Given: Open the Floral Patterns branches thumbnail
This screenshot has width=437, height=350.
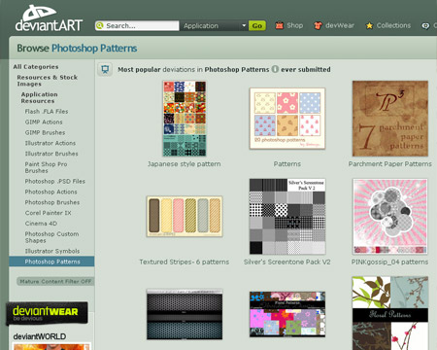Looking at the screenshot, I should coord(390,313).
